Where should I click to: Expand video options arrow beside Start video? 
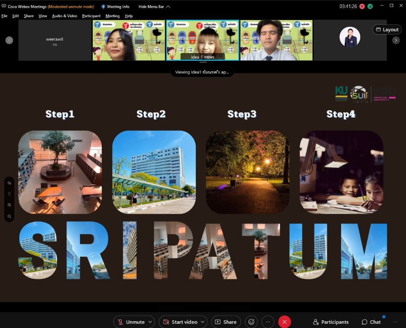click(203, 322)
